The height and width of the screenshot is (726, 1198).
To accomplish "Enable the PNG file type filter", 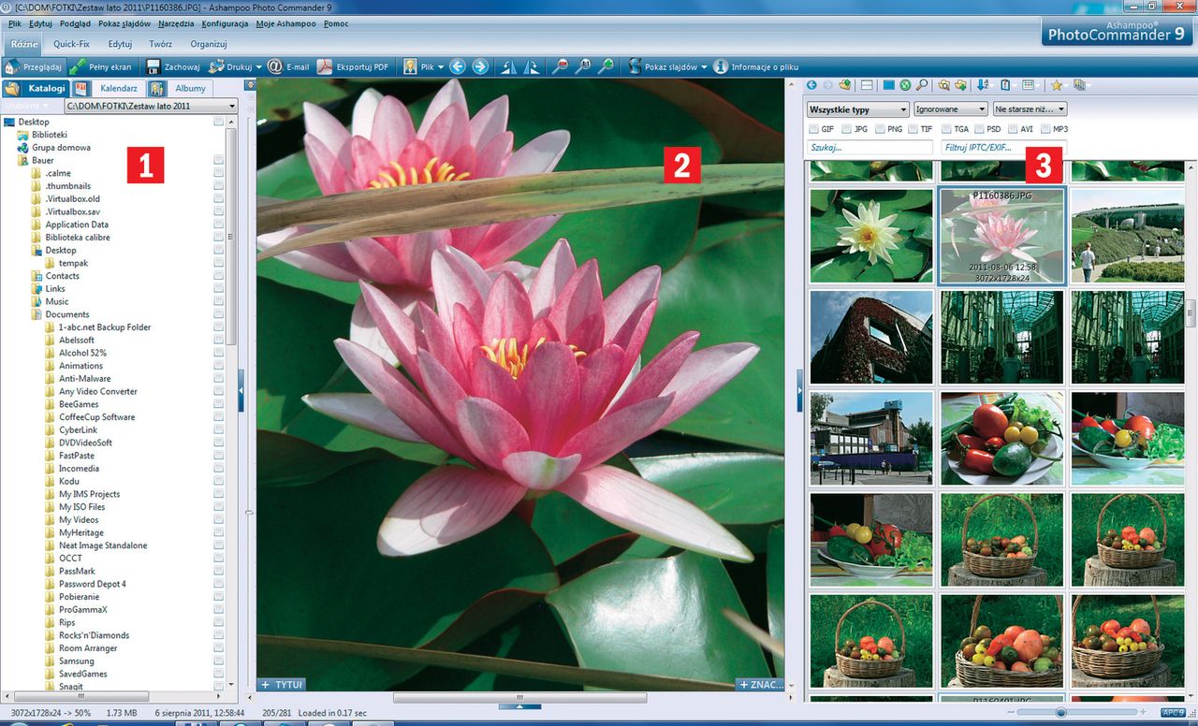I will pos(879,129).
